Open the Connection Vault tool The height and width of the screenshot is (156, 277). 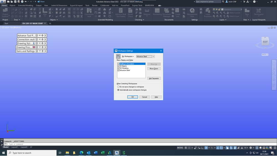(89, 12)
